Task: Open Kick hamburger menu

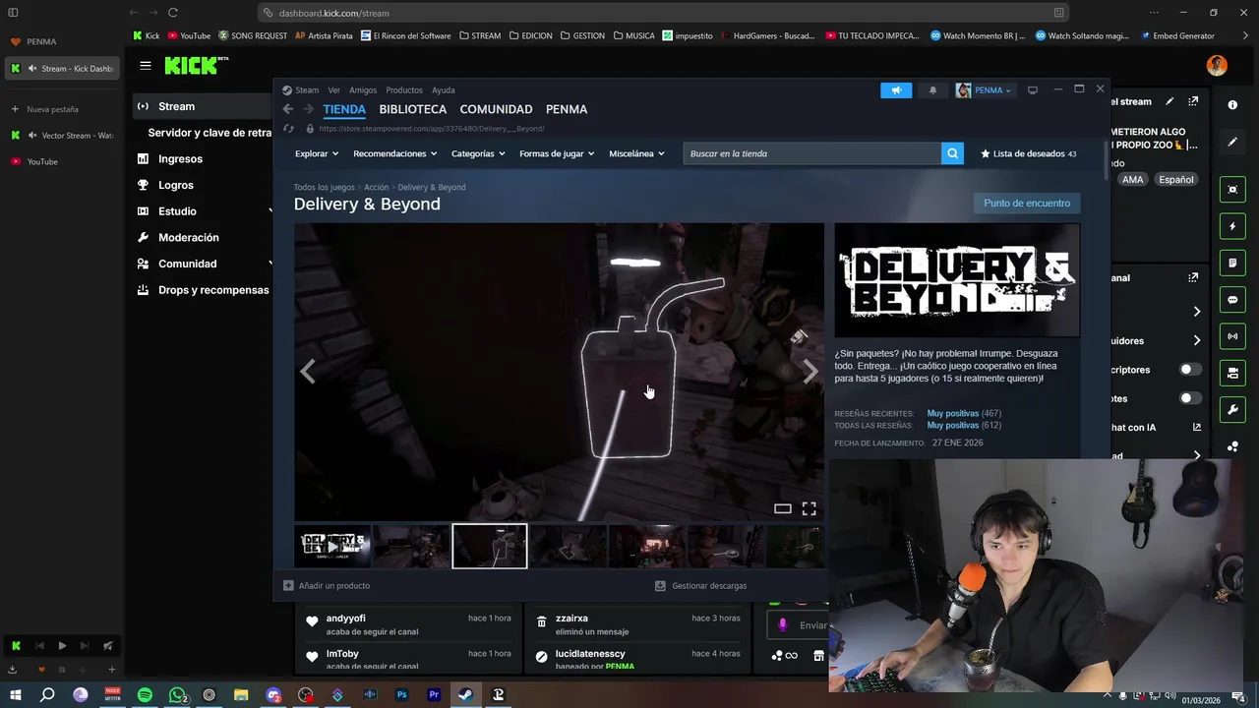Action: point(146,66)
